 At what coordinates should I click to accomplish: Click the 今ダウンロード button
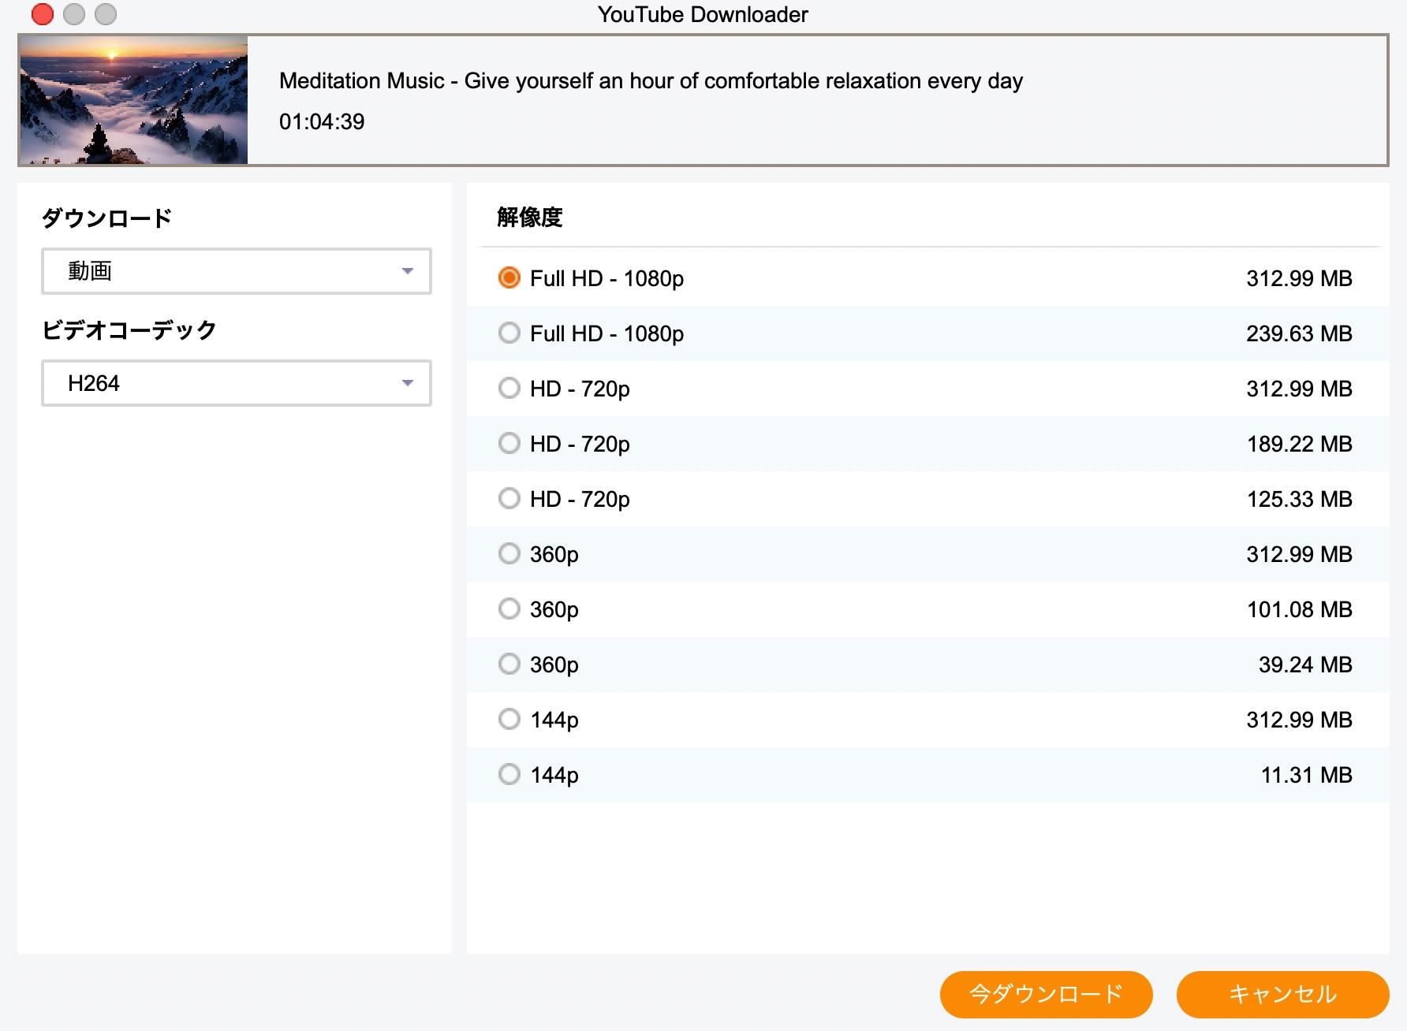tap(1046, 994)
